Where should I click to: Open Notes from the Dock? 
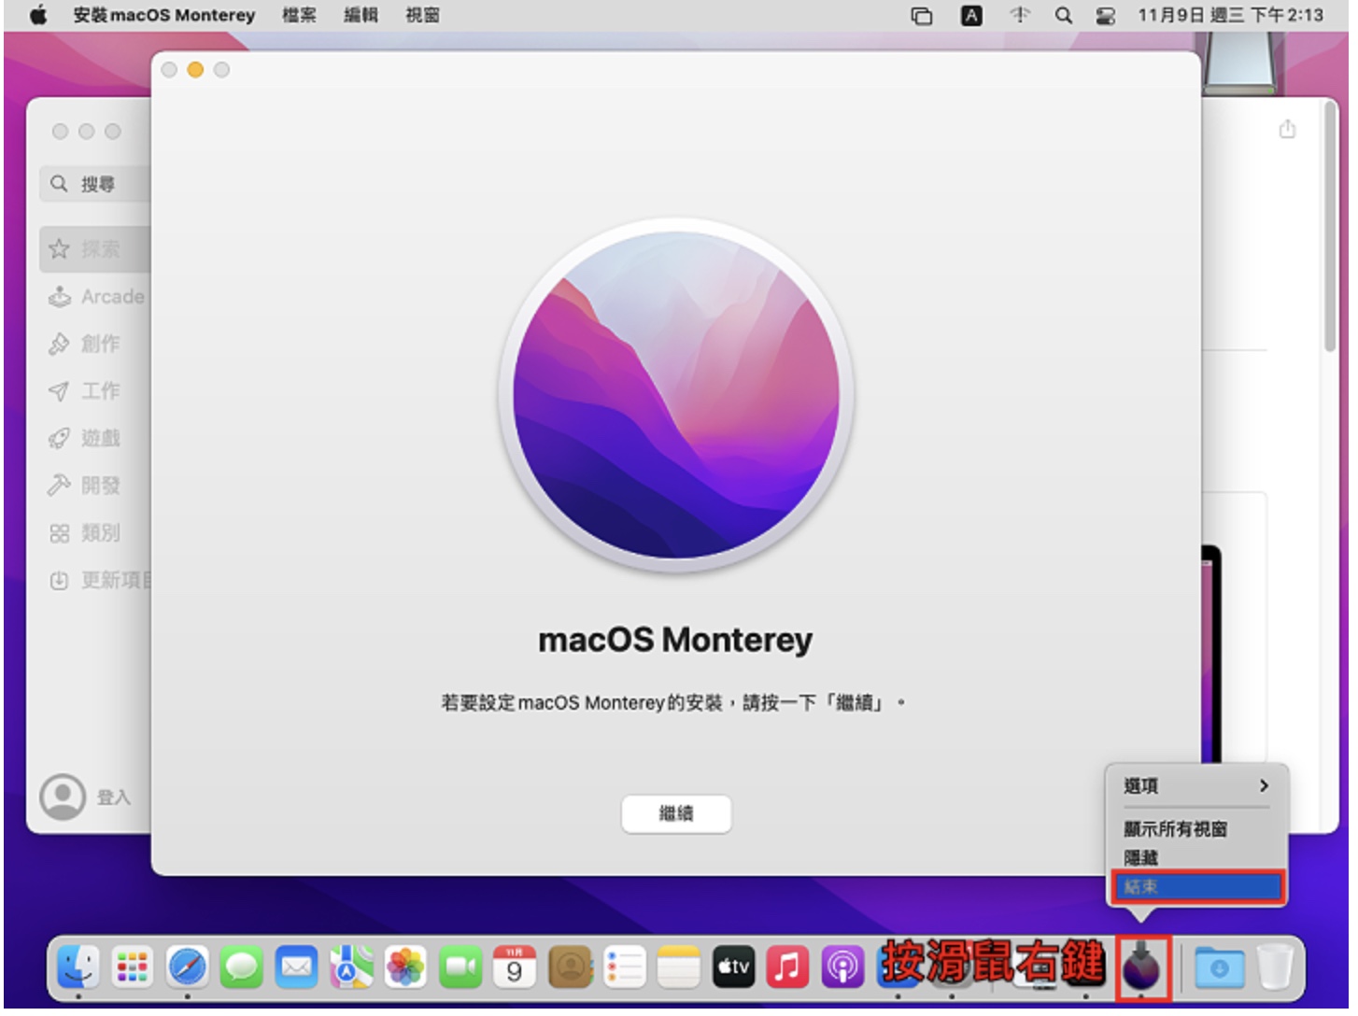click(x=679, y=967)
